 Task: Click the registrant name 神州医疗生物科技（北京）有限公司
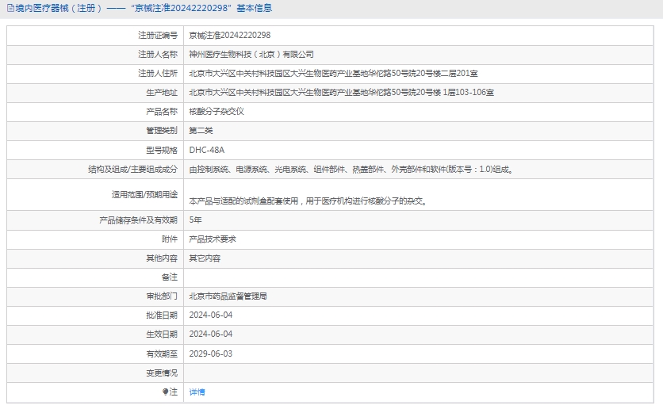251,55
